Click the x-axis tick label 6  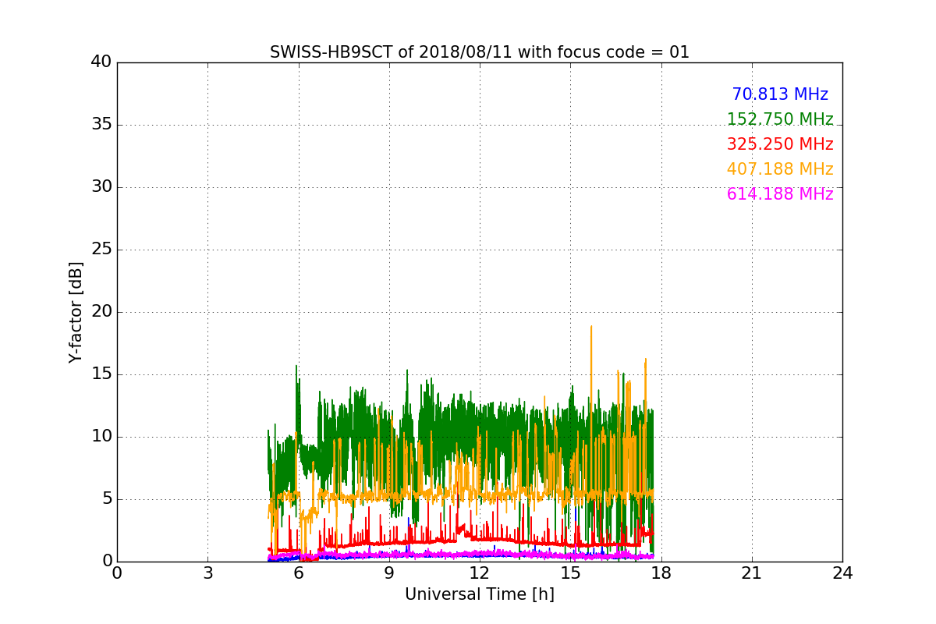[299, 573]
